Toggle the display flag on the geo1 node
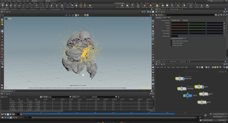Image resolution: width=228 pixels, height=123 pixels. point(203,87)
